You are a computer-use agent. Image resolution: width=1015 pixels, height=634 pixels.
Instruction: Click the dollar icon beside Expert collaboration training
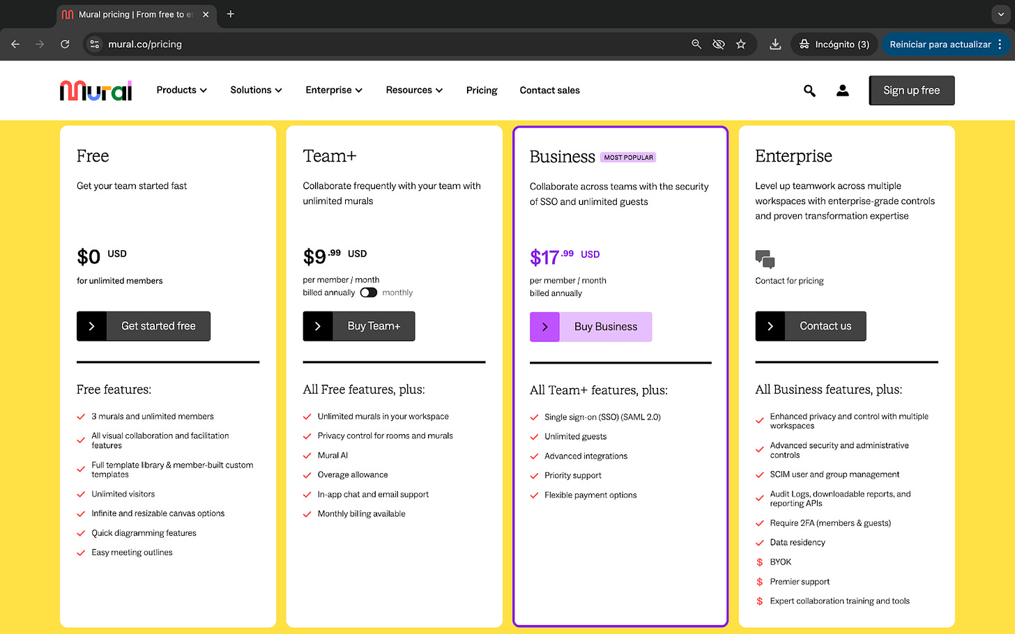click(760, 601)
